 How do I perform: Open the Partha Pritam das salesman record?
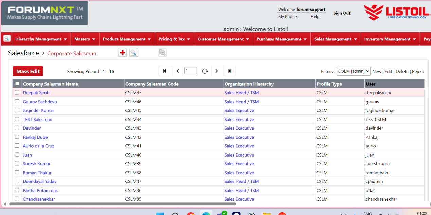pos(40,191)
